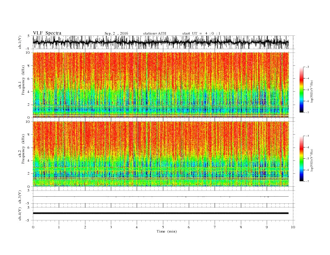Click the "Time (min)" axis label
The image size is (330, 255).
coord(167,231)
